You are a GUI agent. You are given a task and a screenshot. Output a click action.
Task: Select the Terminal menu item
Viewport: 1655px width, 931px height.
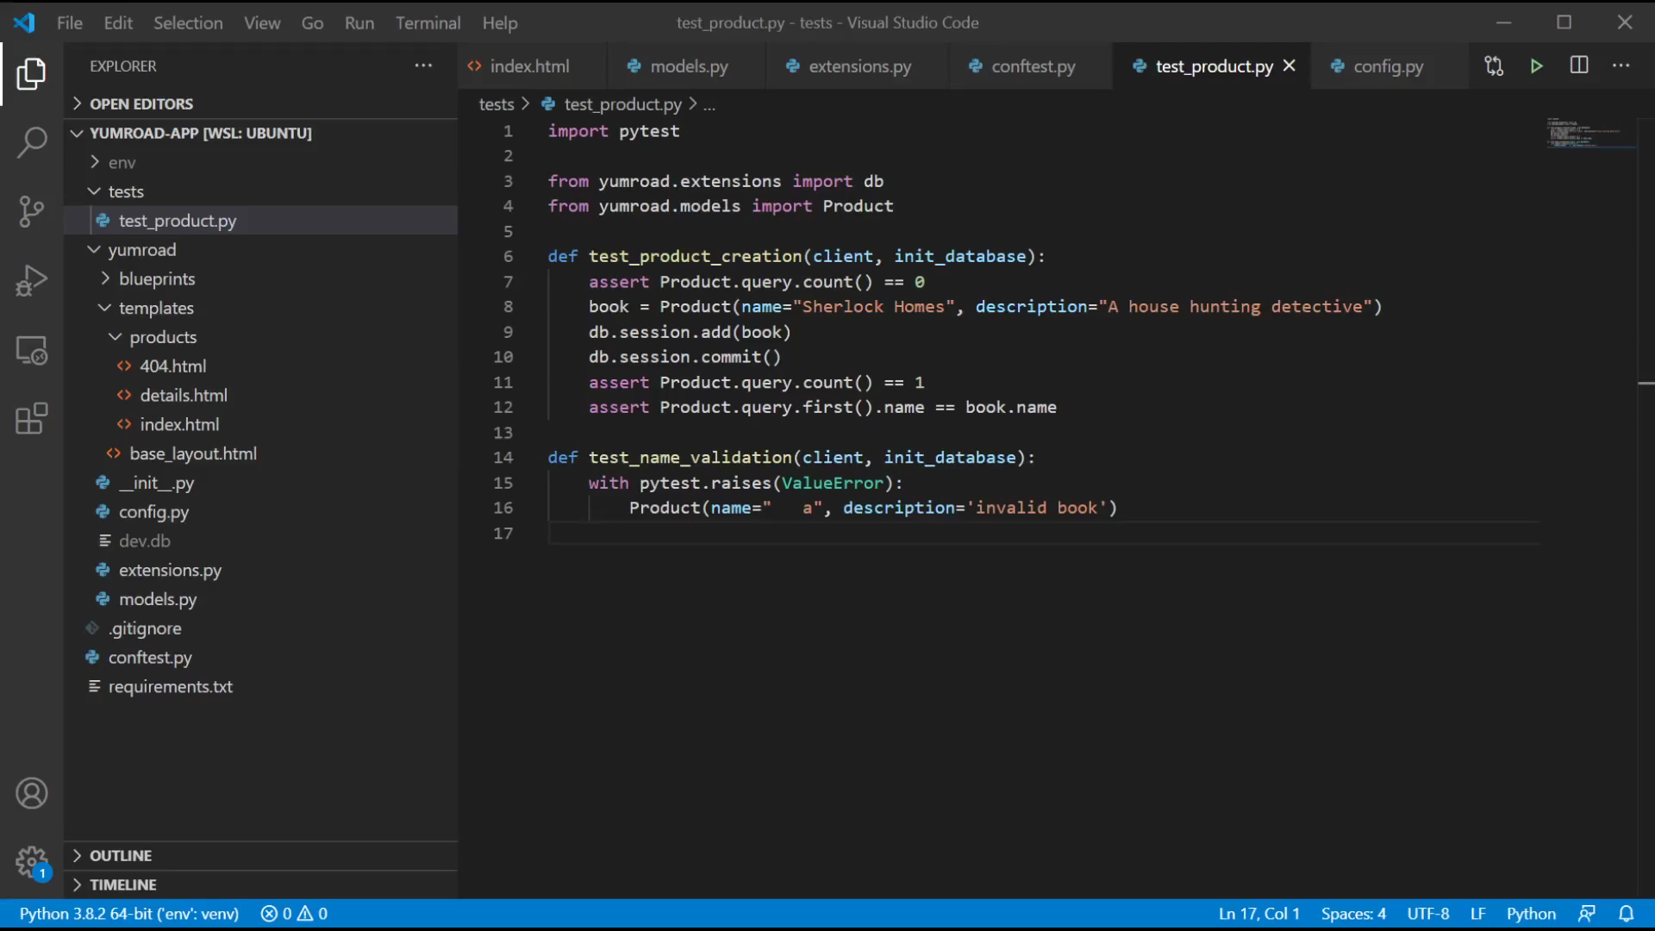(428, 22)
